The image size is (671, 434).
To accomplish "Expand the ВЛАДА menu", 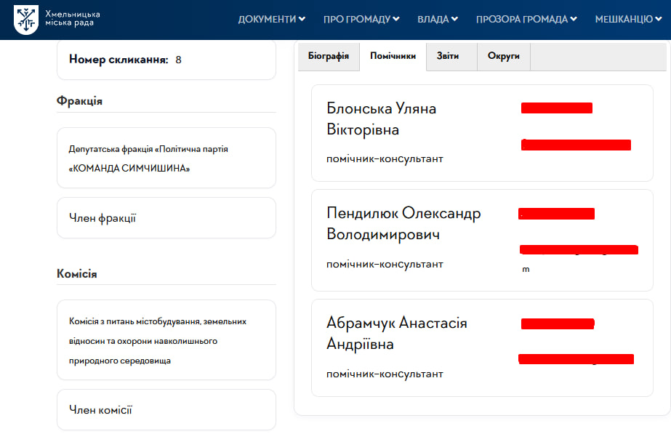I will pos(438,19).
